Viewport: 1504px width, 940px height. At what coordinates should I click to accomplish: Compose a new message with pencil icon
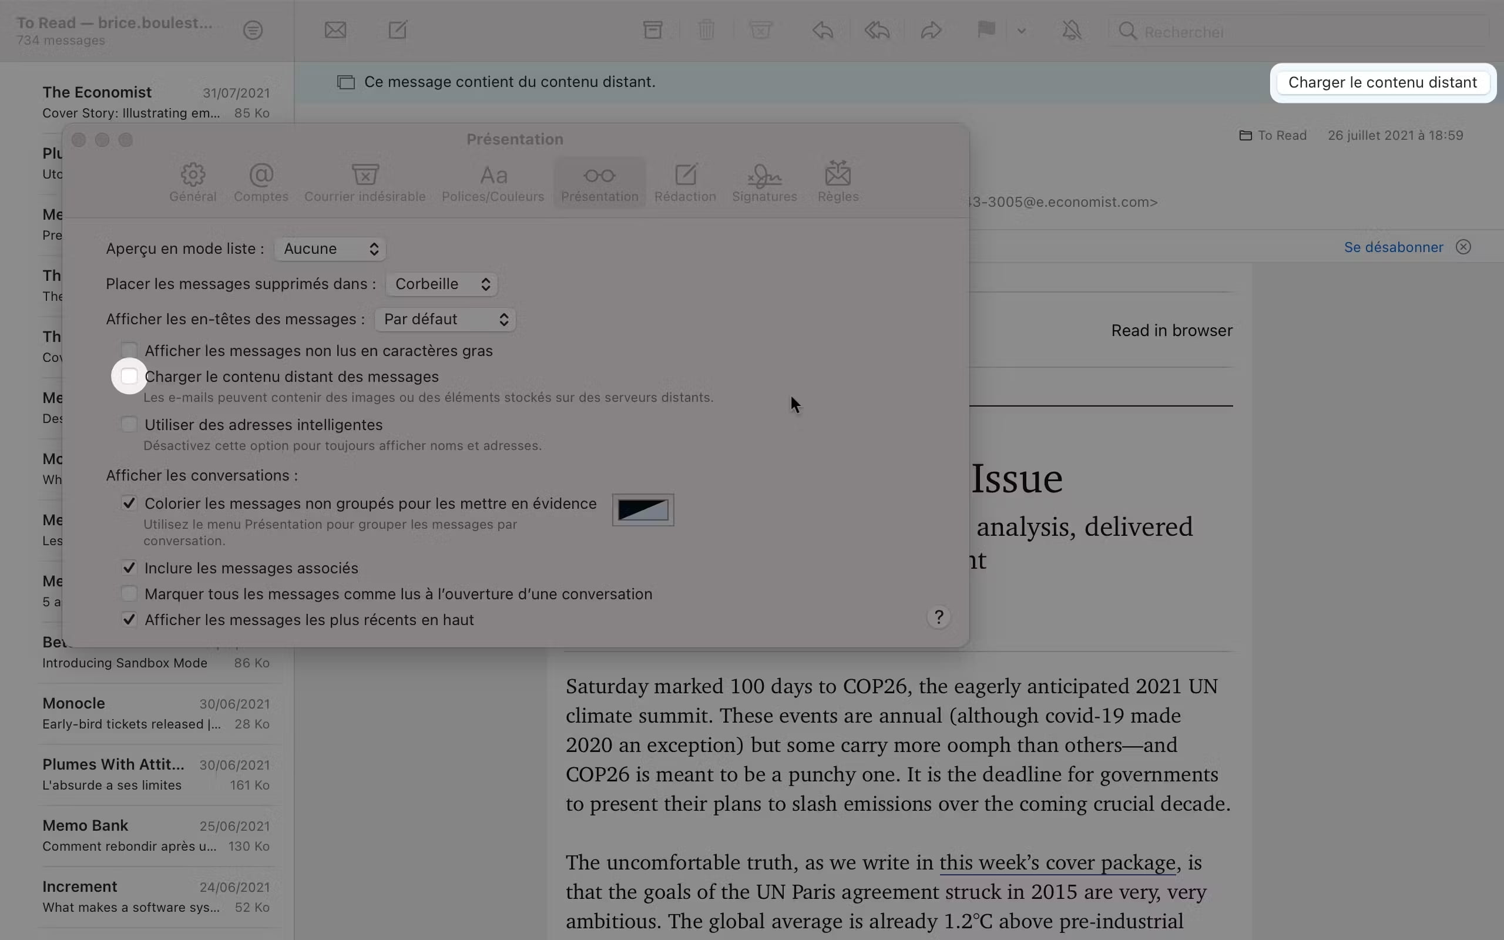(x=398, y=29)
